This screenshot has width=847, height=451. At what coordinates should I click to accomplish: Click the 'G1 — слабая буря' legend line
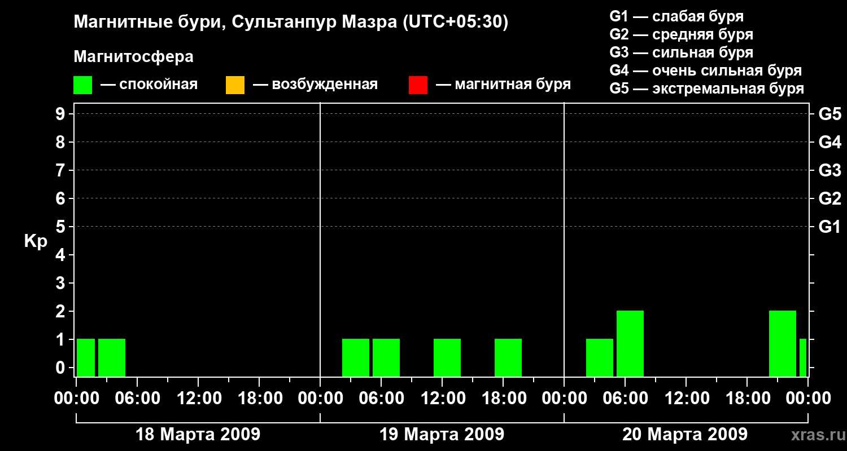(x=676, y=16)
